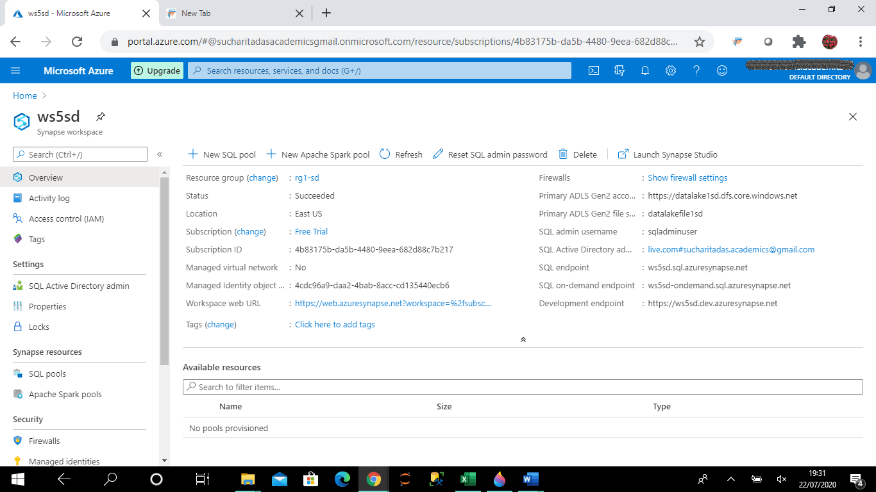
Task: Open Show firewall settings link
Action: point(687,177)
